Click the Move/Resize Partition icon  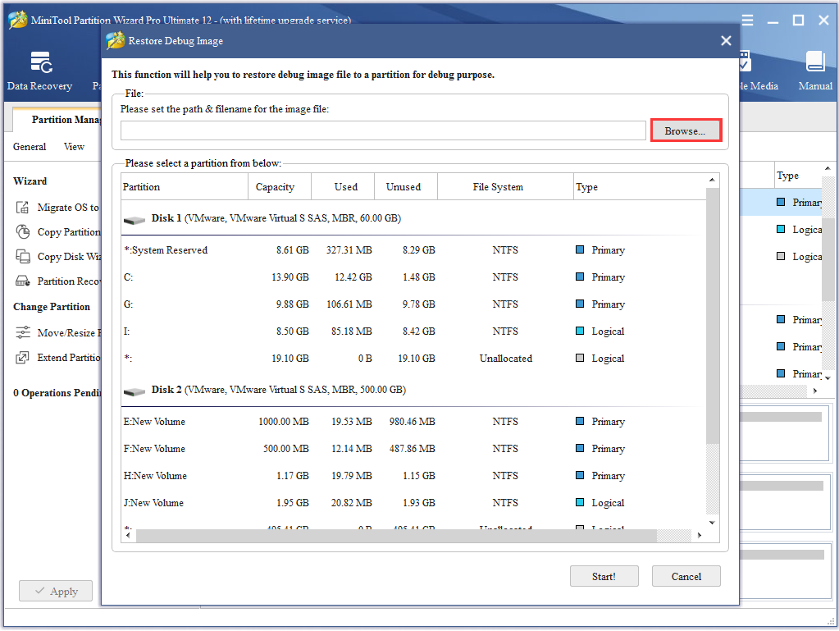23,333
